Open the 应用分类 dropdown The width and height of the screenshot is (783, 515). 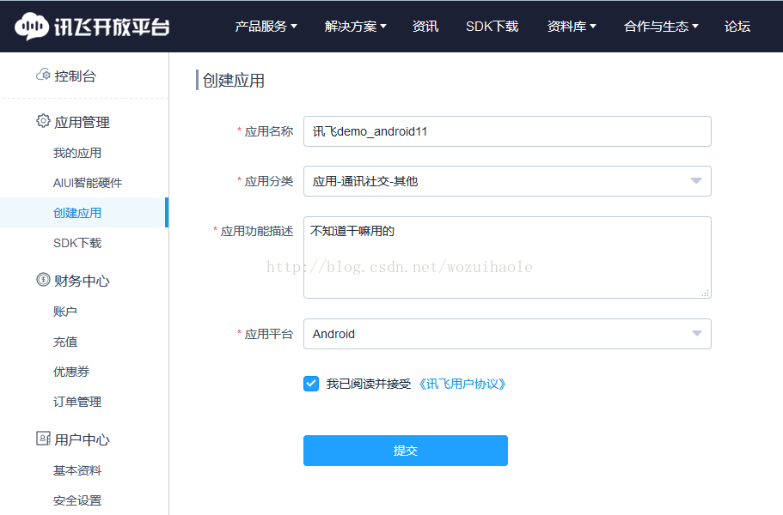click(x=507, y=181)
